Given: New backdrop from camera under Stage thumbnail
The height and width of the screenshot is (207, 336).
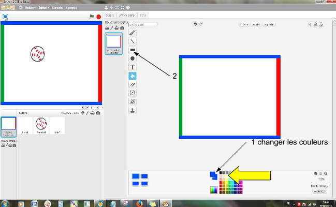Looking at the screenshot, I should tap(14, 145).
